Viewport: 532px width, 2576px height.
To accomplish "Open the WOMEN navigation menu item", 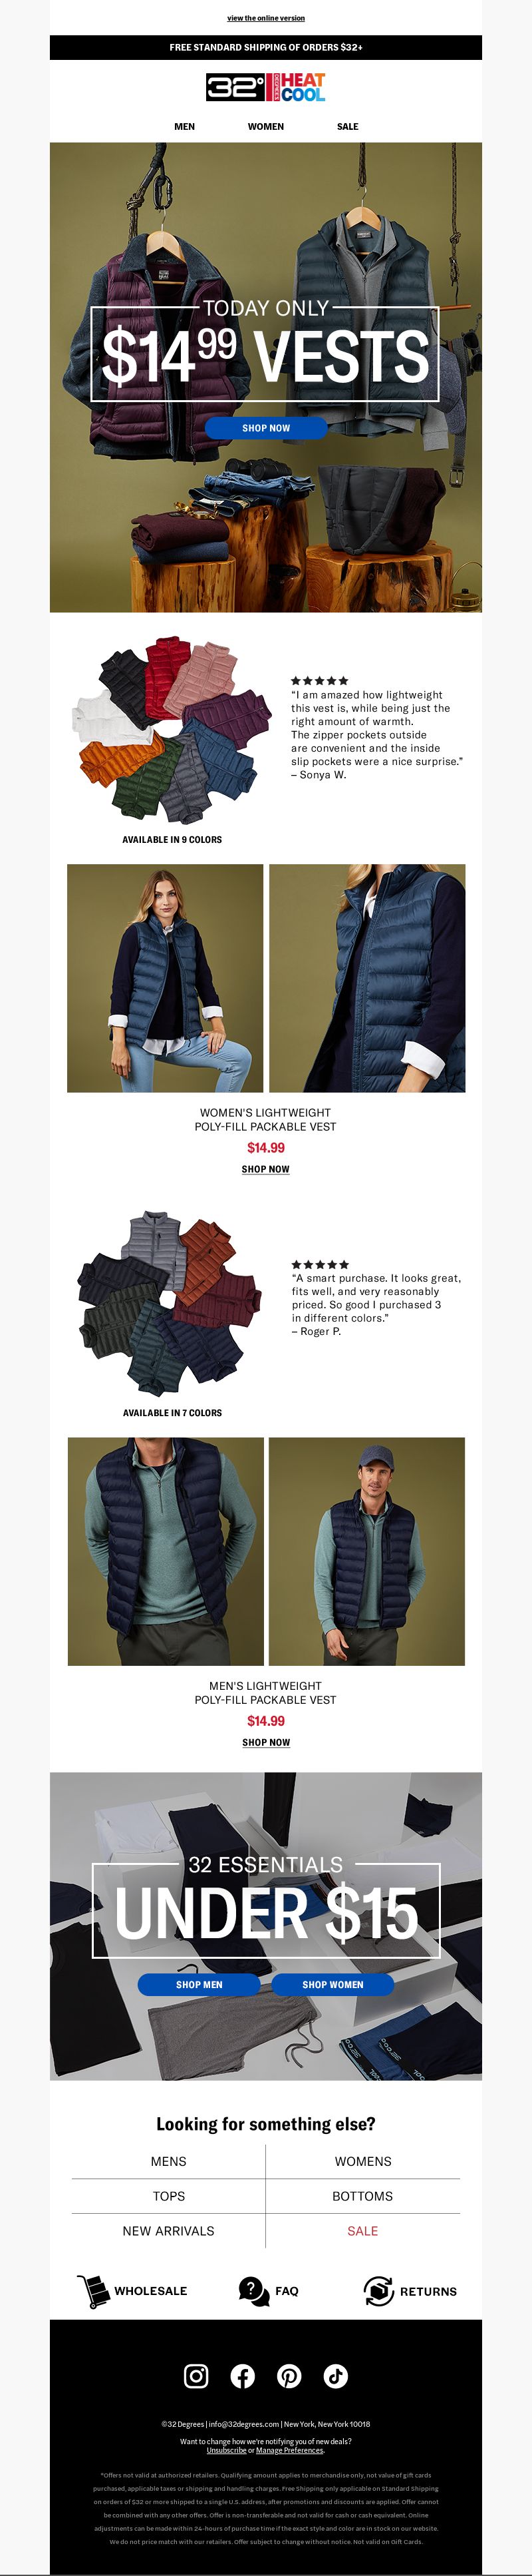I will tap(265, 127).
